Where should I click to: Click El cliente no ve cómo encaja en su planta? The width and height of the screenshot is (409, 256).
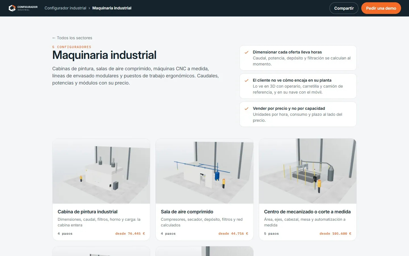[292, 80]
